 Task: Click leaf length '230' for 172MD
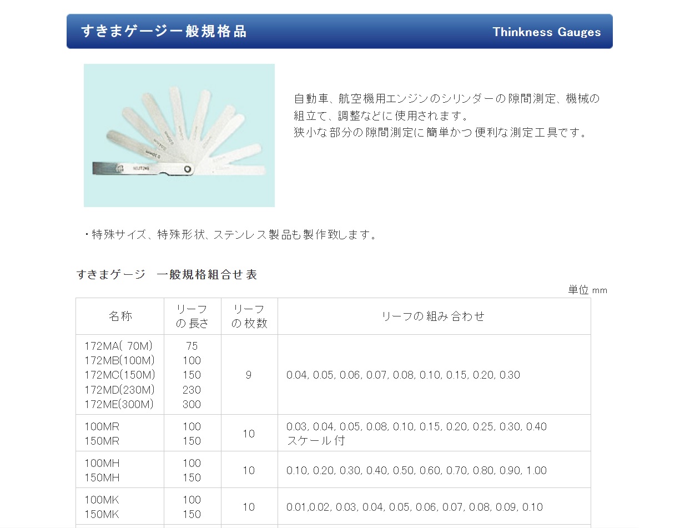pos(192,390)
